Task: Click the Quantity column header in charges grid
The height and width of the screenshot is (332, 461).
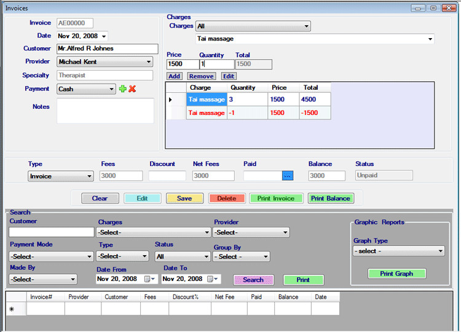Action: pos(247,88)
